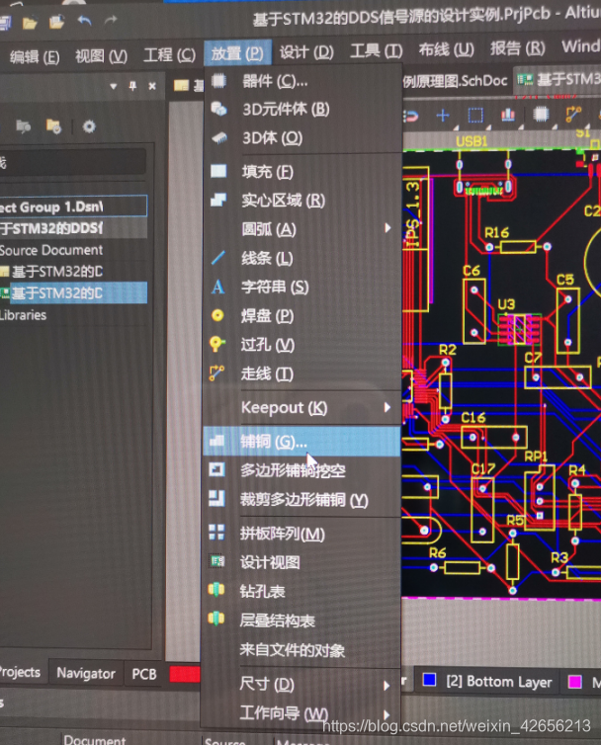Open the 设计 (D) menu
The image size is (601, 745).
306,51
